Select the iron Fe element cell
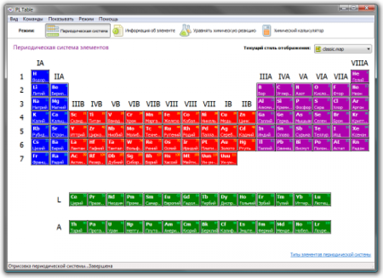 [172, 117]
